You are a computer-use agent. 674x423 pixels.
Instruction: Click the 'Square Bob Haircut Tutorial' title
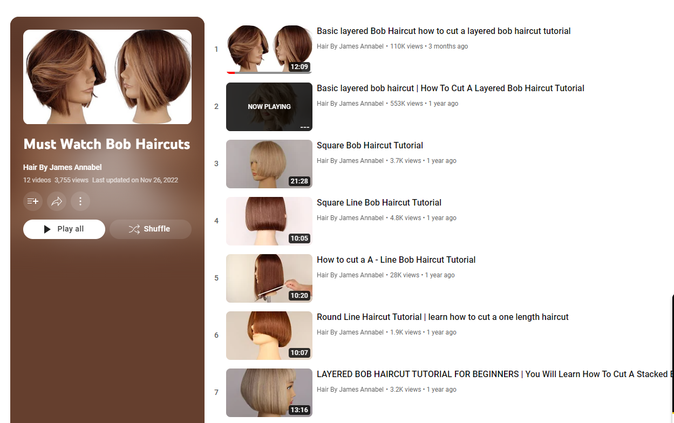[370, 146]
